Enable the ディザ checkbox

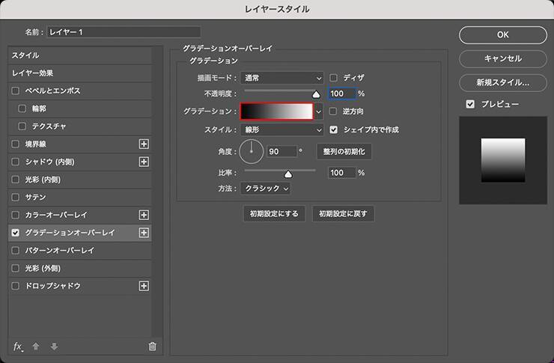click(x=334, y=77)
